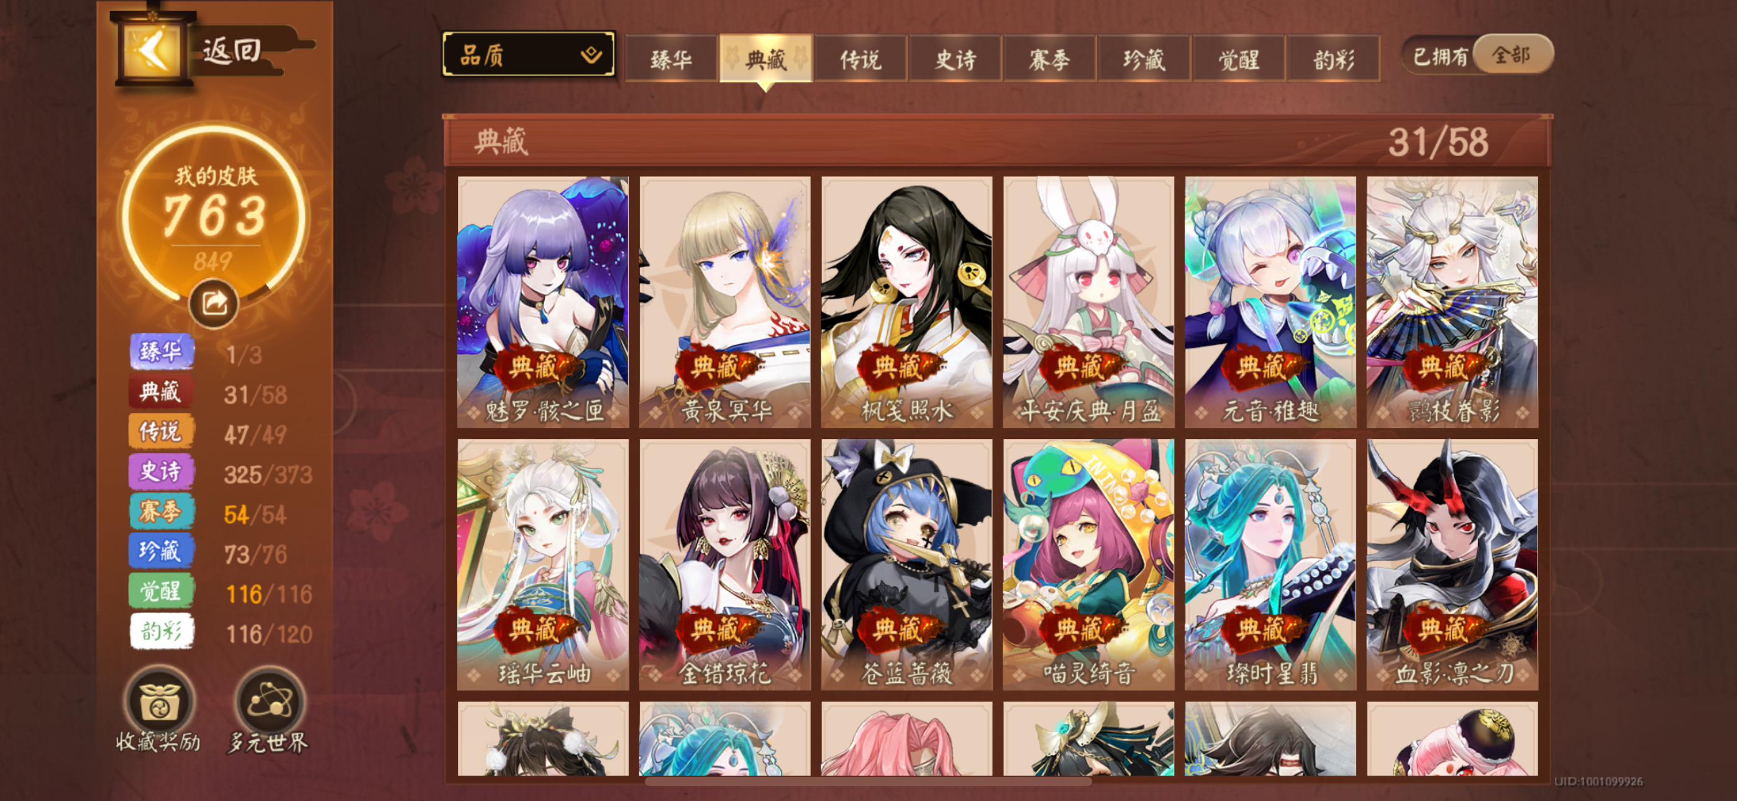
Task: Tap the share icon under skin count
Action: 214,303
